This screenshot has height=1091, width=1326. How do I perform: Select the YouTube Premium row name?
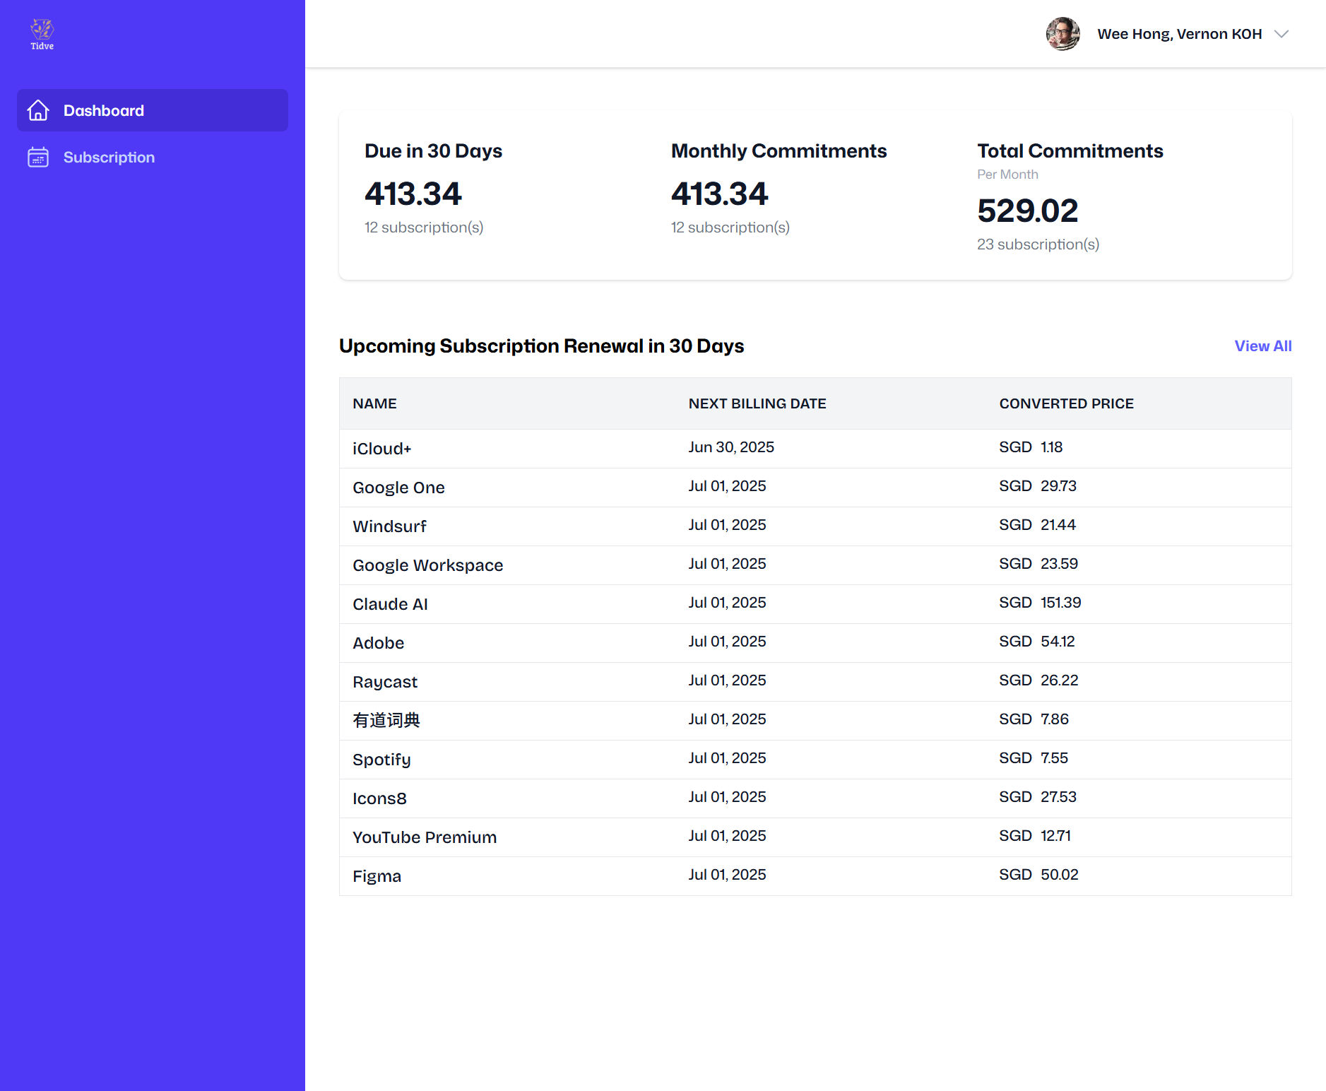click(x=425, y=837)
